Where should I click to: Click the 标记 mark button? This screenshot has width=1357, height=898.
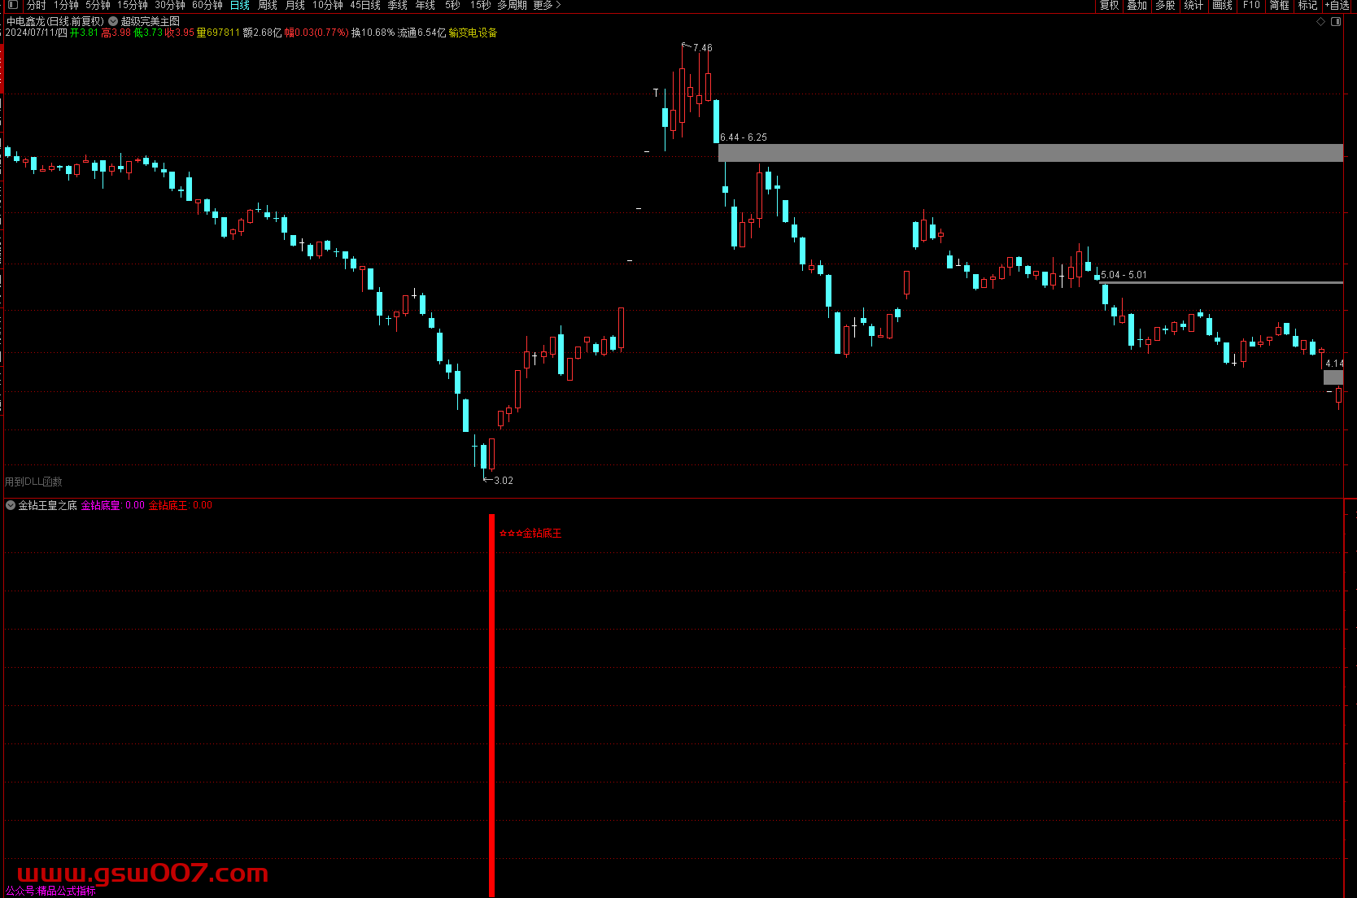1307,5
